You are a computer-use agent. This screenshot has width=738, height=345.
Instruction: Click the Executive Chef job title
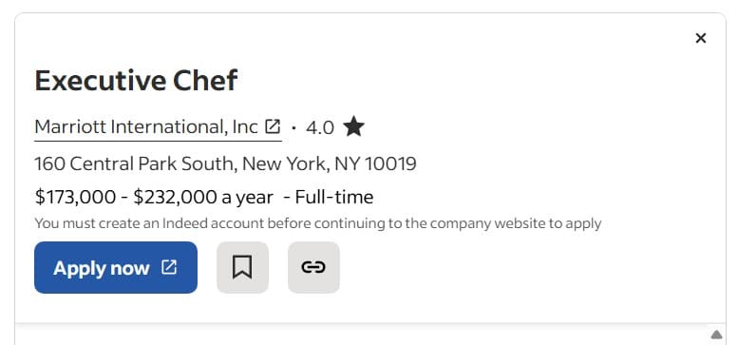tap(136, 81)
